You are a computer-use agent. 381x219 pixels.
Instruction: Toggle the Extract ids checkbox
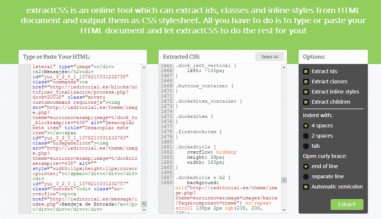[x=306, y=71]
